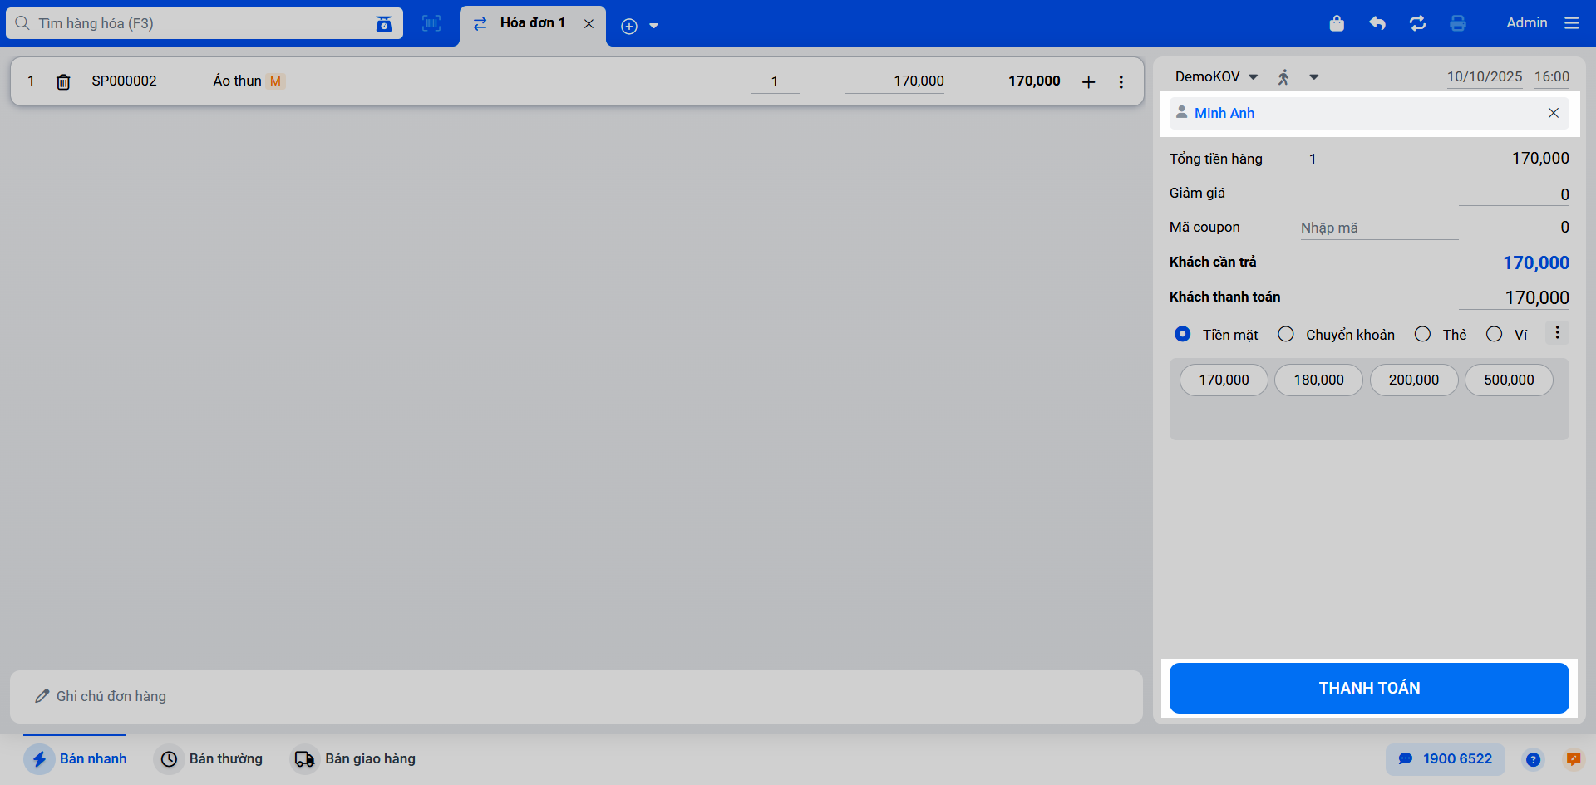Screen dimensions: 1596x785
Task: Choose the 180,000 quick cash amount
Action: pos(1318,380)
